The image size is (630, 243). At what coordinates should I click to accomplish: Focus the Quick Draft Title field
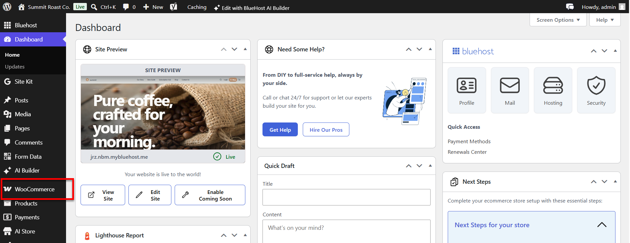tap(346, 197)
